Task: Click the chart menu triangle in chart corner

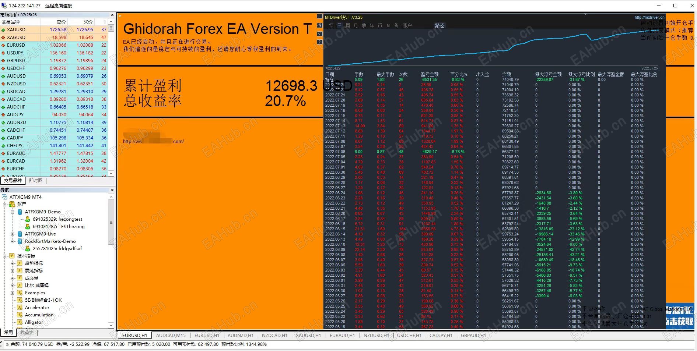Action: pos(120,16)
